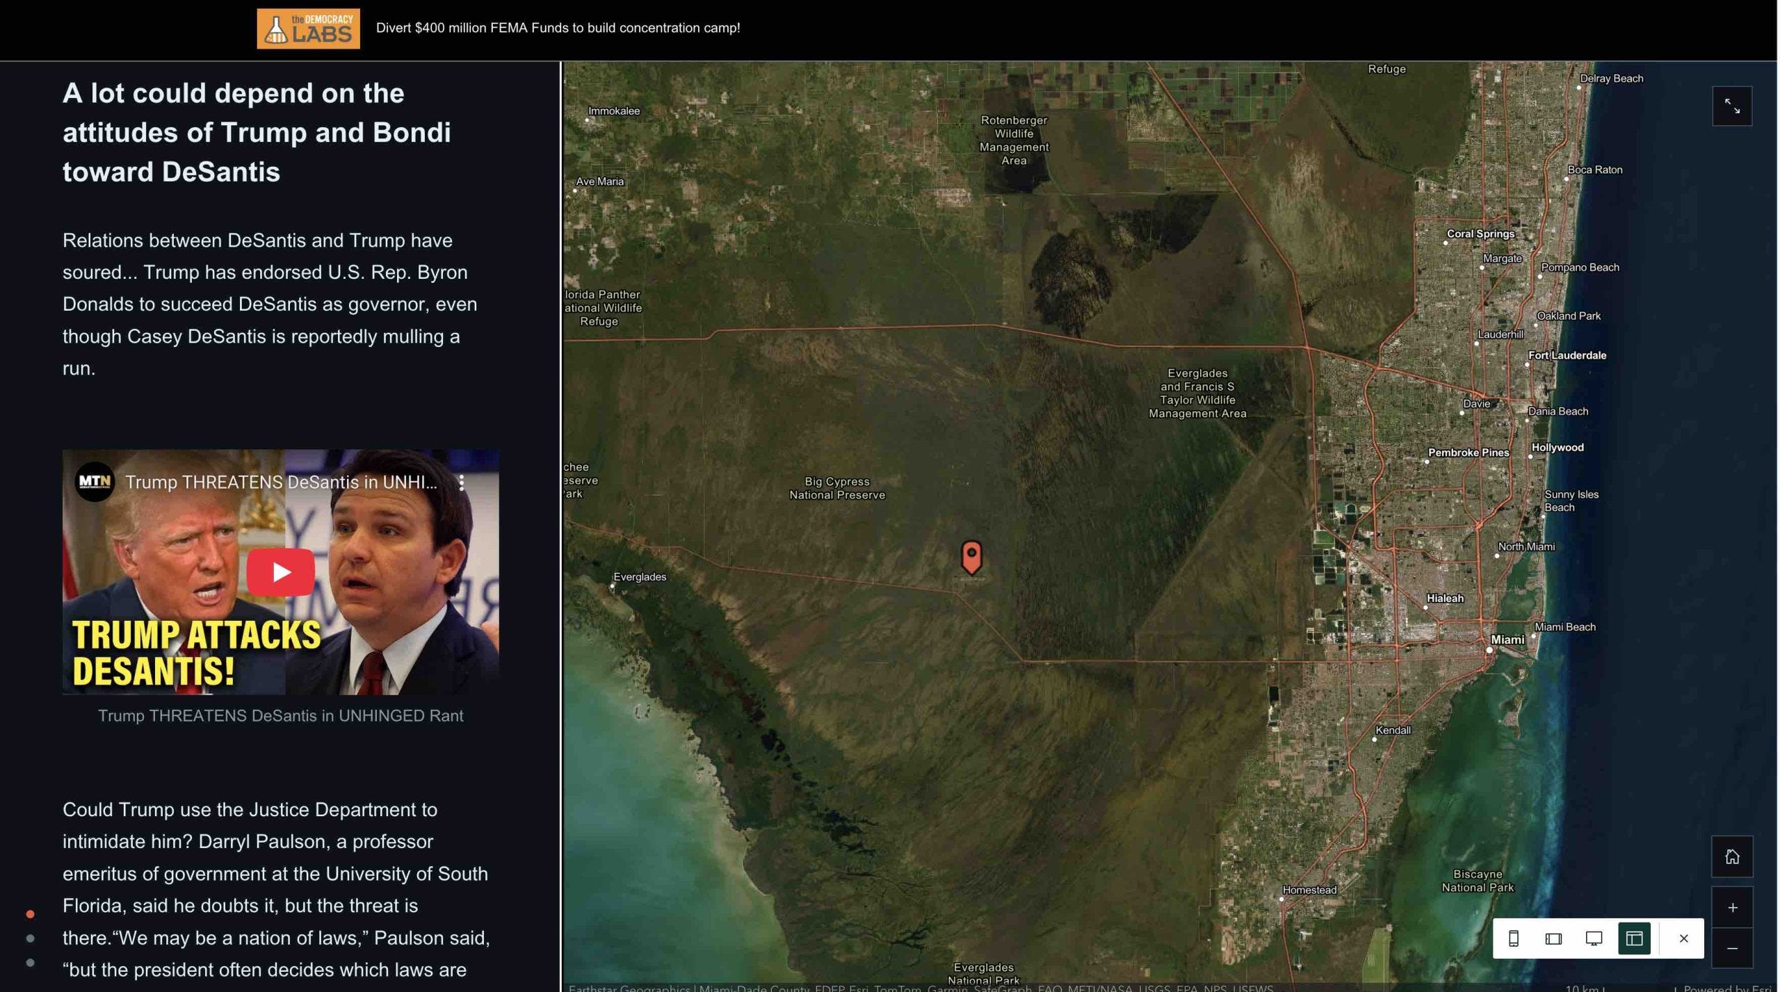Play the Trump Attacks DeSantis video
This screenshot has height=992, width=1780.
point(281,572)
